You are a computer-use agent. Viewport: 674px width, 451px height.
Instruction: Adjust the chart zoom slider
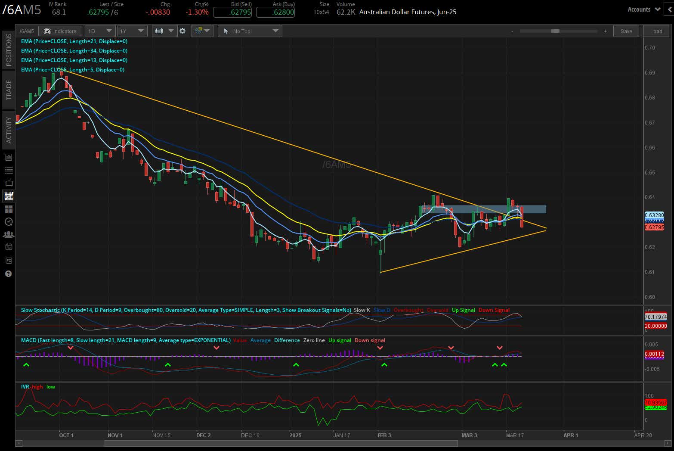(555, 31)
